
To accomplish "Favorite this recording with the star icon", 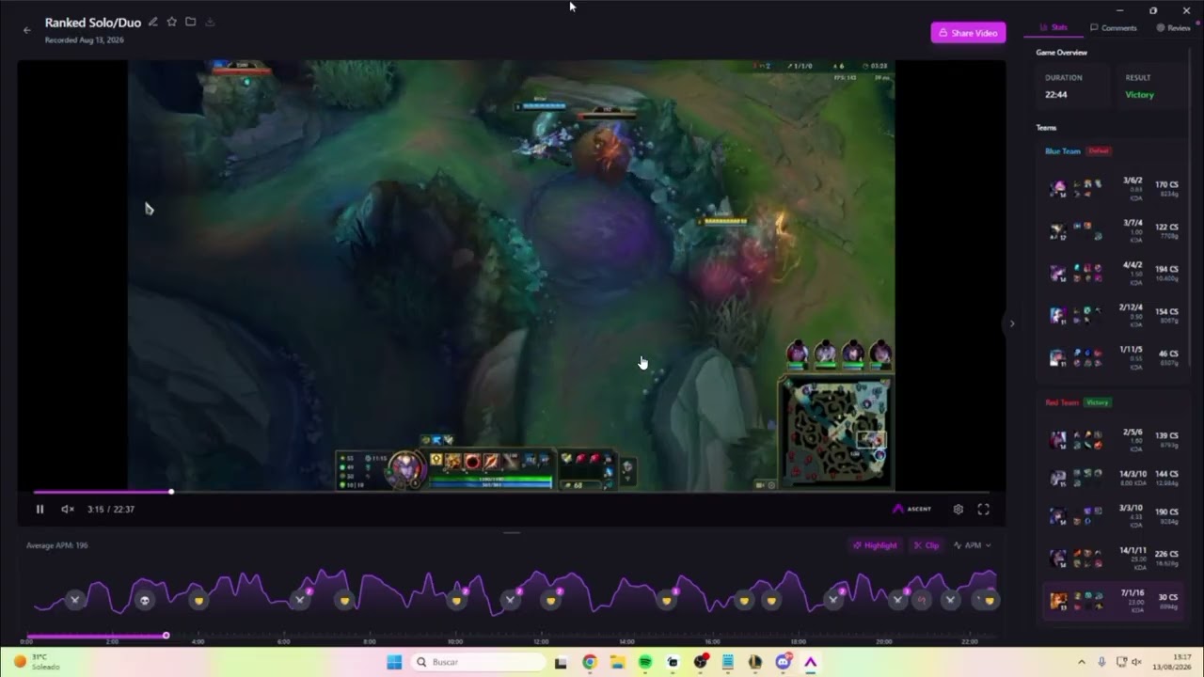I will click(171, 22).
